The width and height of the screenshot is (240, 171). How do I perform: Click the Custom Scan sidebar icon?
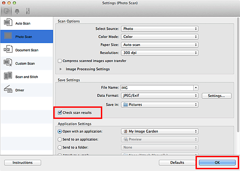tap(8, 62)
